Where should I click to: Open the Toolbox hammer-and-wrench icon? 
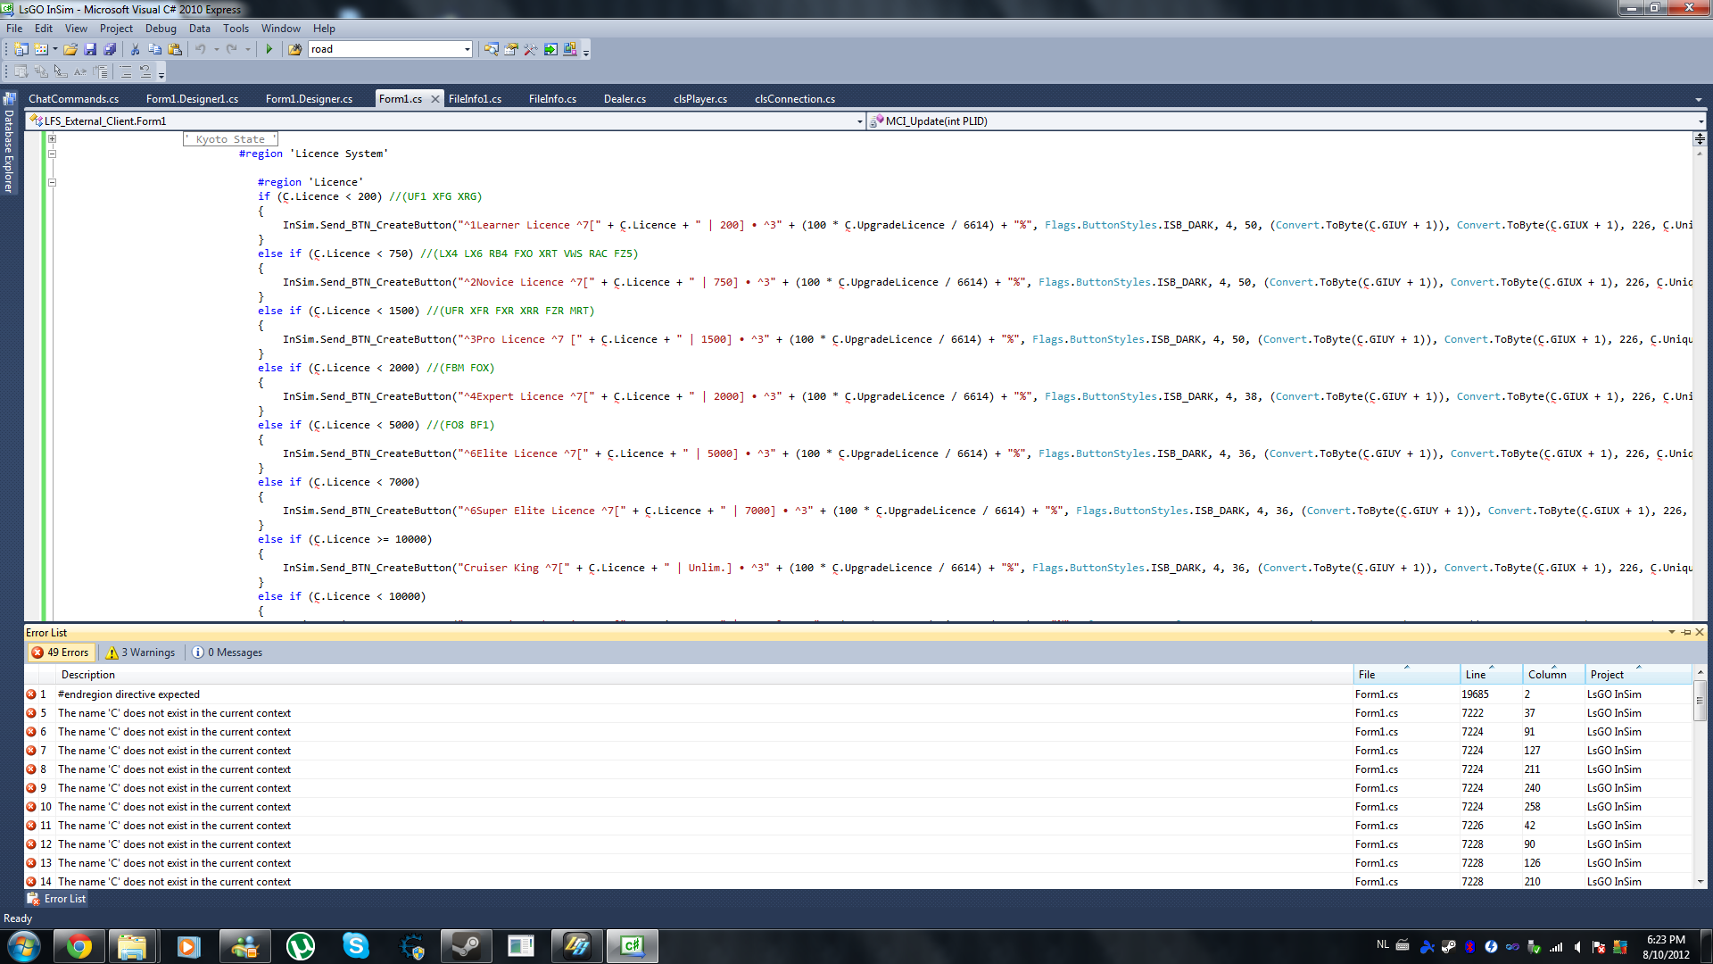(x=531, y=49)
